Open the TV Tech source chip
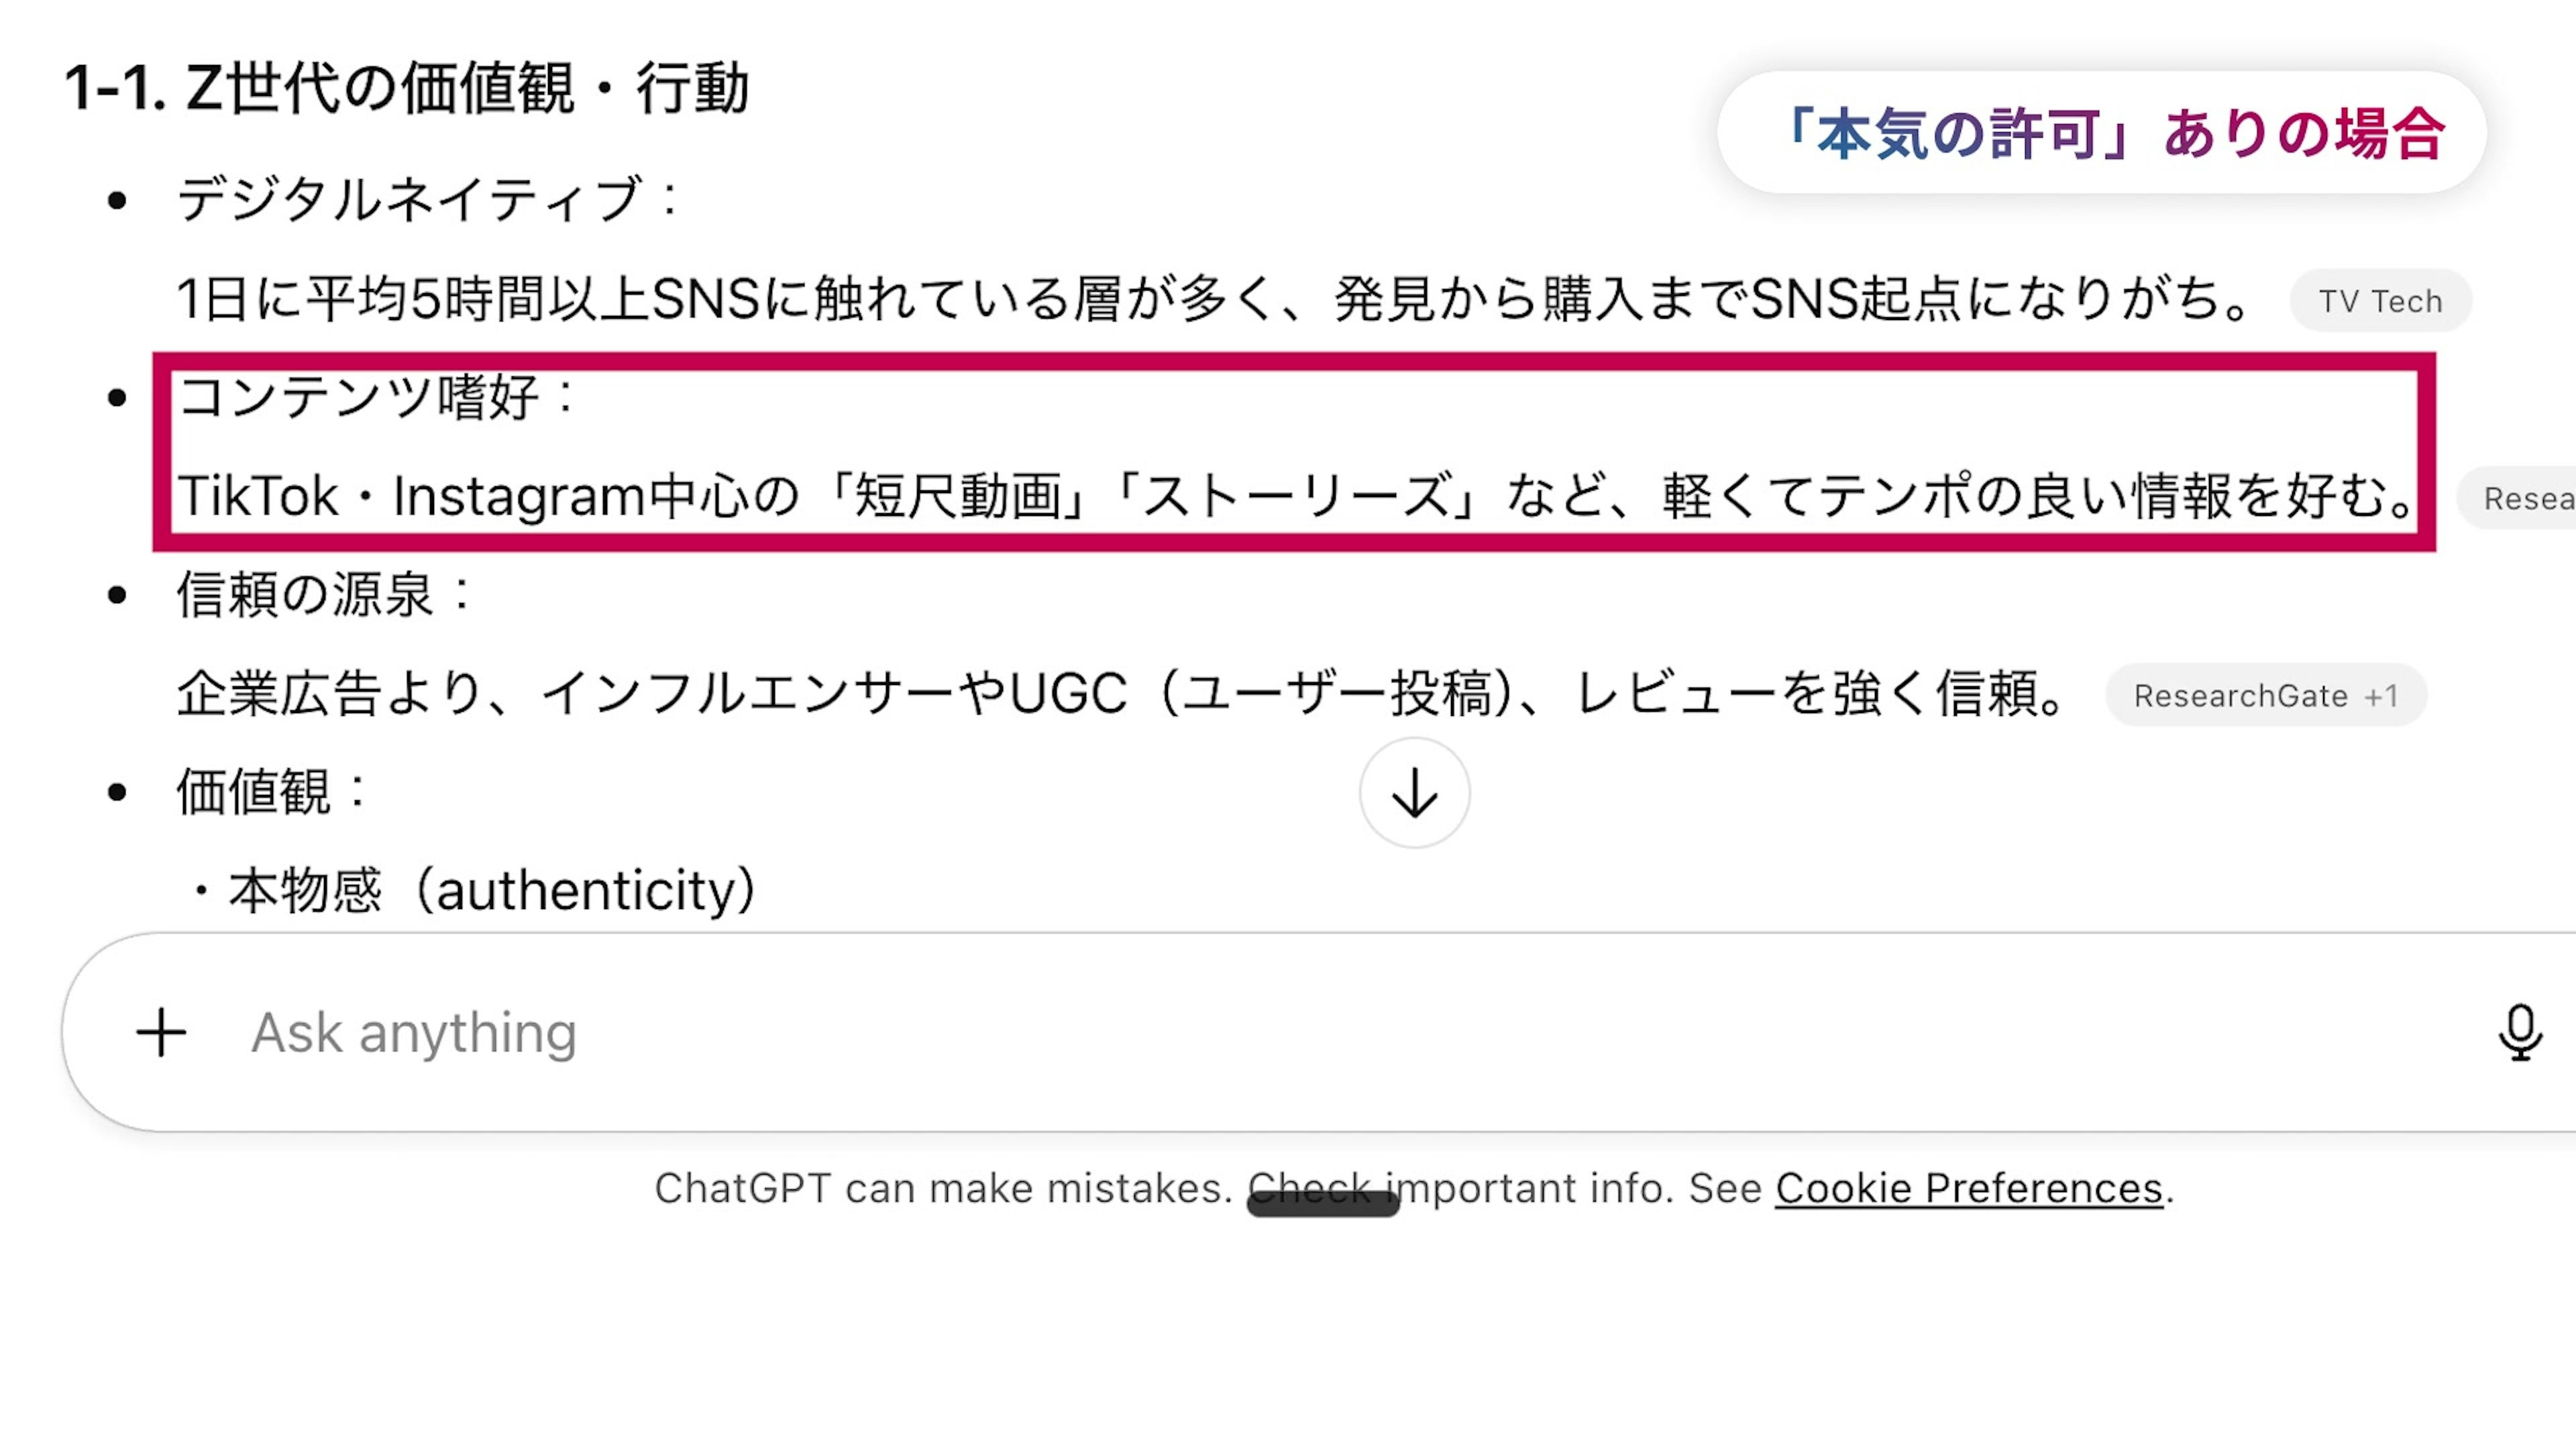The height and width of the screenshot is (1449, 2576). 2380,300
